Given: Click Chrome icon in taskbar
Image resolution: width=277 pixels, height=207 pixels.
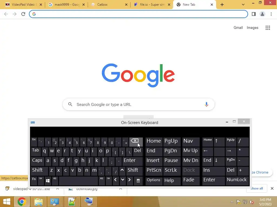Looking at the screenshot, I should click(22, 202).
